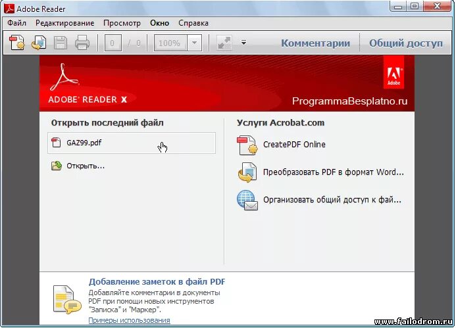Open the Комментарии pane
This screenshot has height=328, width=456.
tap(315, 43)
